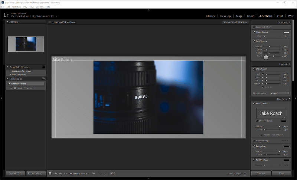The width and height of the screenshot is (297, 180).
Task: Click the stop slideshow square icon
Action: [x=50, y=173]
